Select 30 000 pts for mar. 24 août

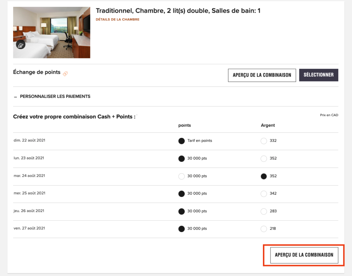(181, 176)
